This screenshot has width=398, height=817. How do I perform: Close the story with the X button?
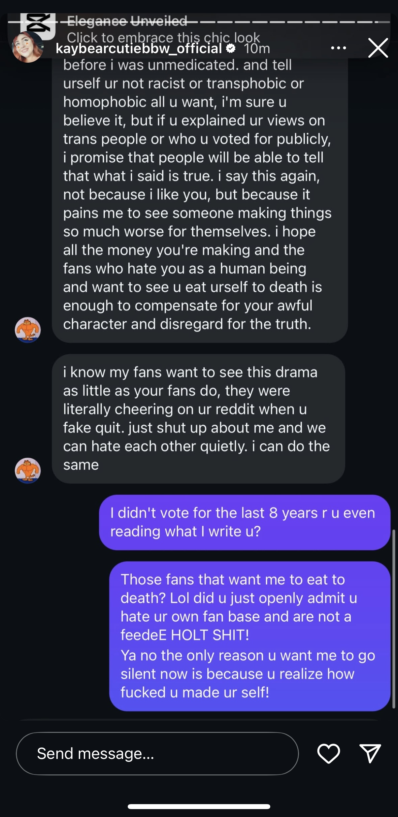point(378,48)
